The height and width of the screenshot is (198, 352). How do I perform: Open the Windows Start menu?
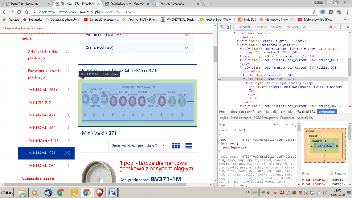coord(7,192)
